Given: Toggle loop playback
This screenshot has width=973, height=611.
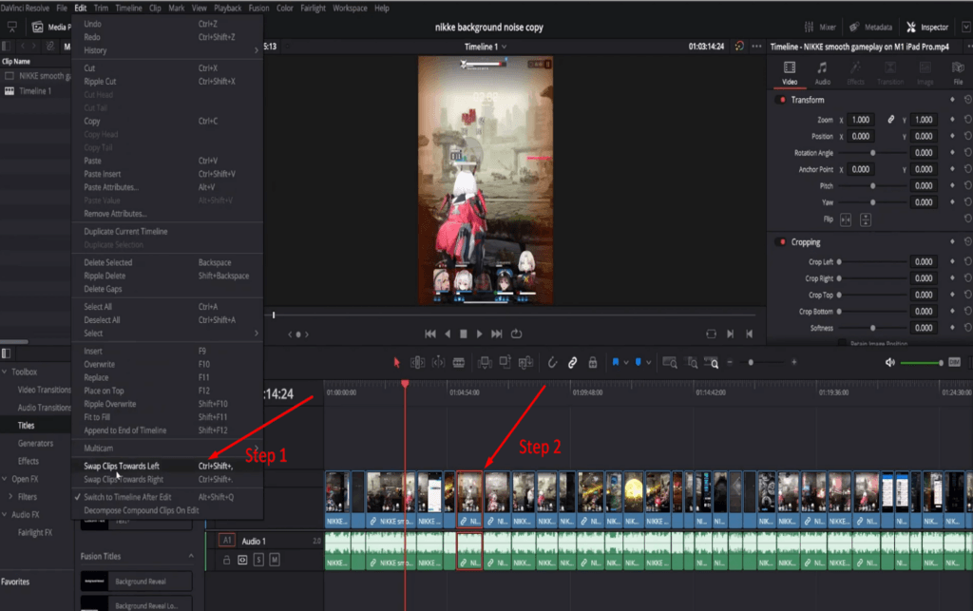Looking at the screenshot, I should point(516,334).
